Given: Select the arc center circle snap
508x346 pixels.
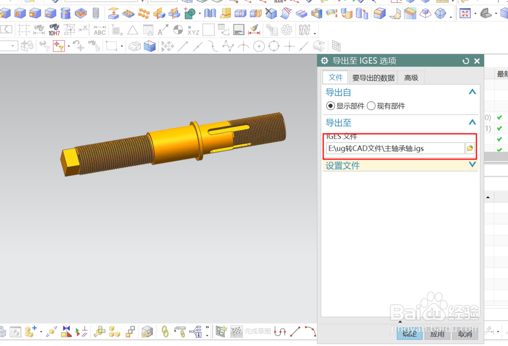Looking at the screenshot, I should pyautogui.click(x=259, y=46).
